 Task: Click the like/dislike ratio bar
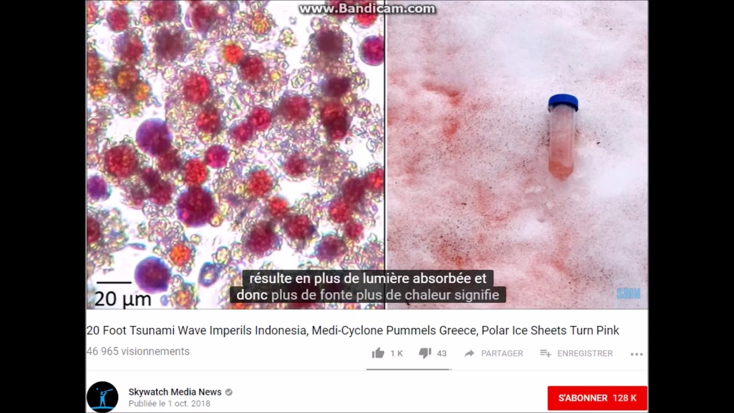click(x=409, y=369)
